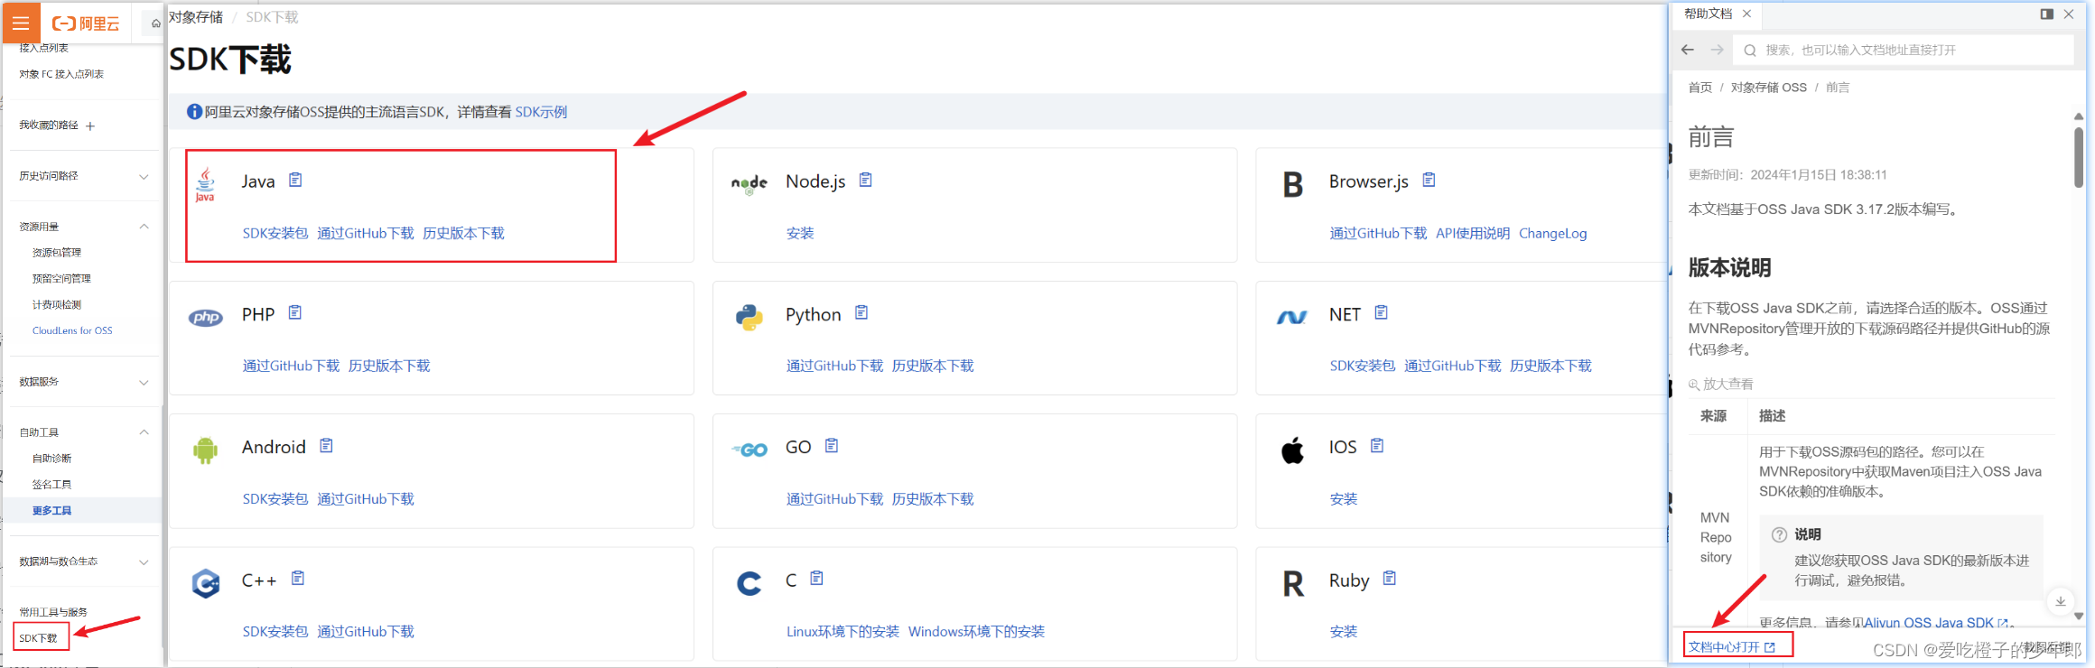Click 对象存储 OSS in help doc breadcrumb
Image resolution: width=2095 pixels, height=668 pixels.
1768,88
